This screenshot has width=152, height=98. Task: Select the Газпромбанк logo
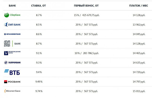12,62
